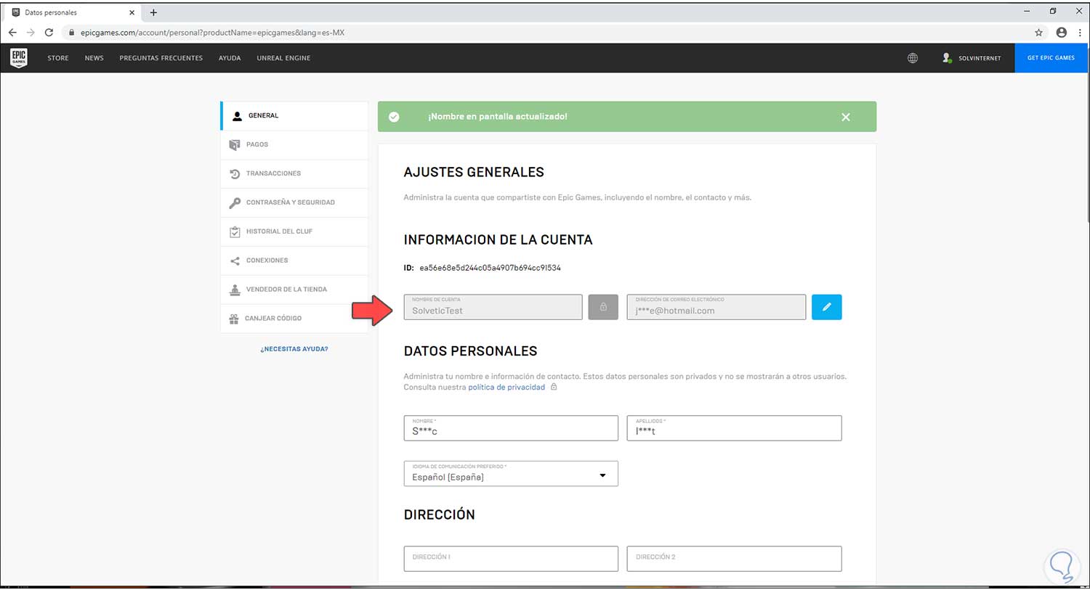Click the account ID value text

[x=490, y=268]
